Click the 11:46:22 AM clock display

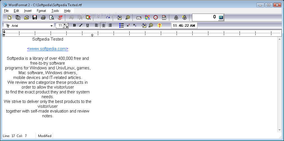click(184, 26)
